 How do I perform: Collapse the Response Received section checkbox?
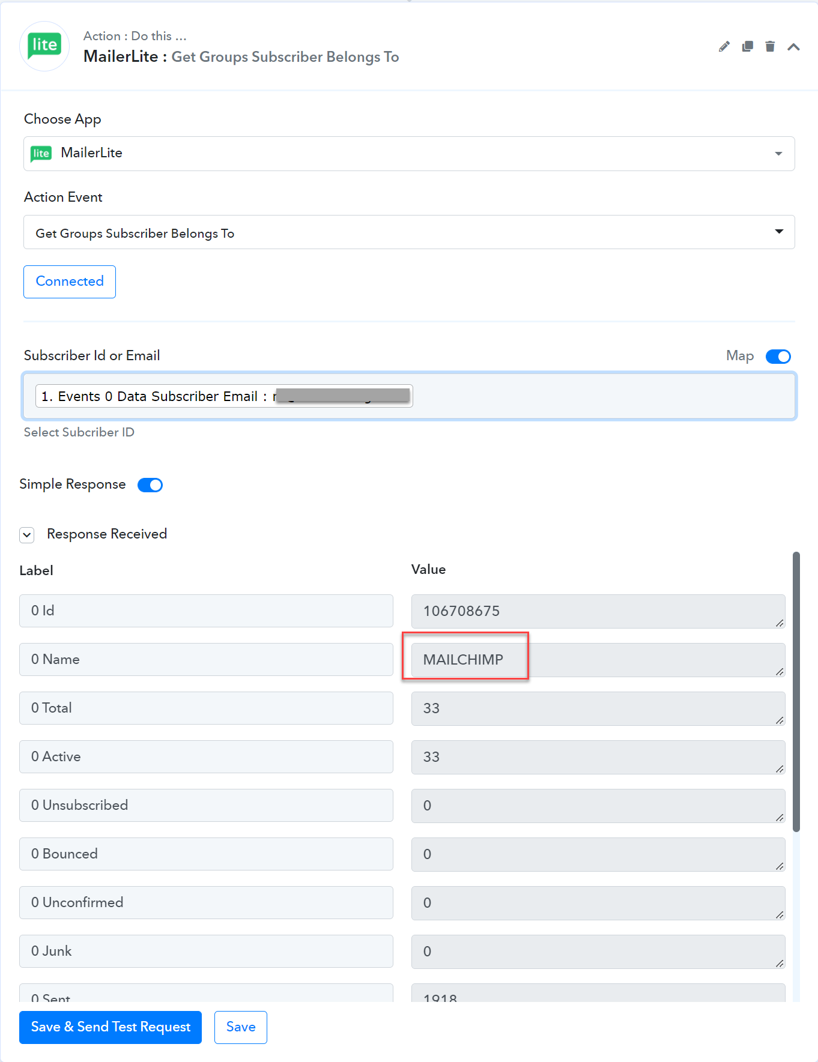[27, 535]
